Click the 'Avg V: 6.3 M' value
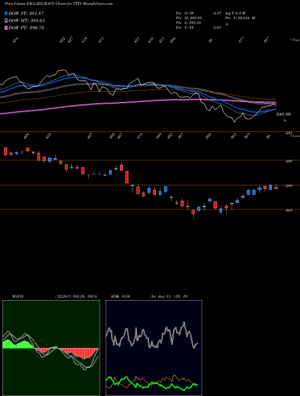300x396 pixels. (235, 13)
